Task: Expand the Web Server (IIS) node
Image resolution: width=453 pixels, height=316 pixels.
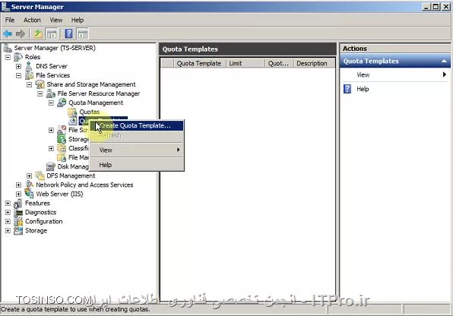Action: coord(18,194)
